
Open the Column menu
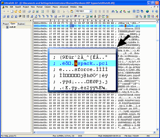48,7
